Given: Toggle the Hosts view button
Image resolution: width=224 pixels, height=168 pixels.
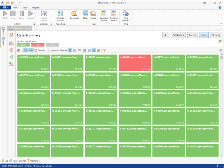Looking at the screenshot, I should [28, 50].
